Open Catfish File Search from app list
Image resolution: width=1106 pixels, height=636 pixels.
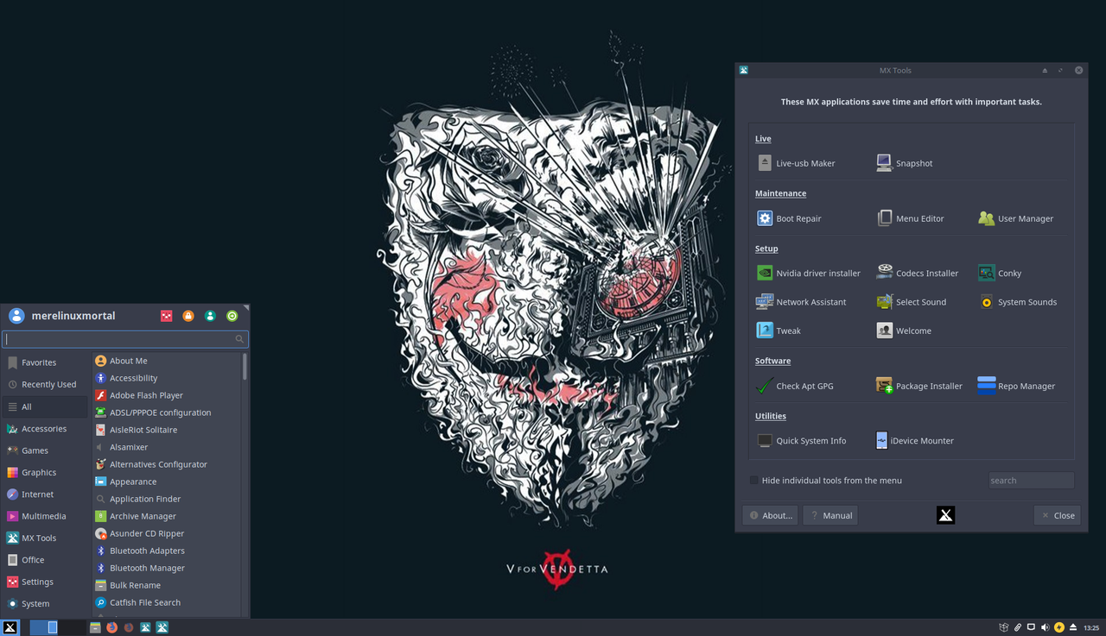click(x=144, y=602)
